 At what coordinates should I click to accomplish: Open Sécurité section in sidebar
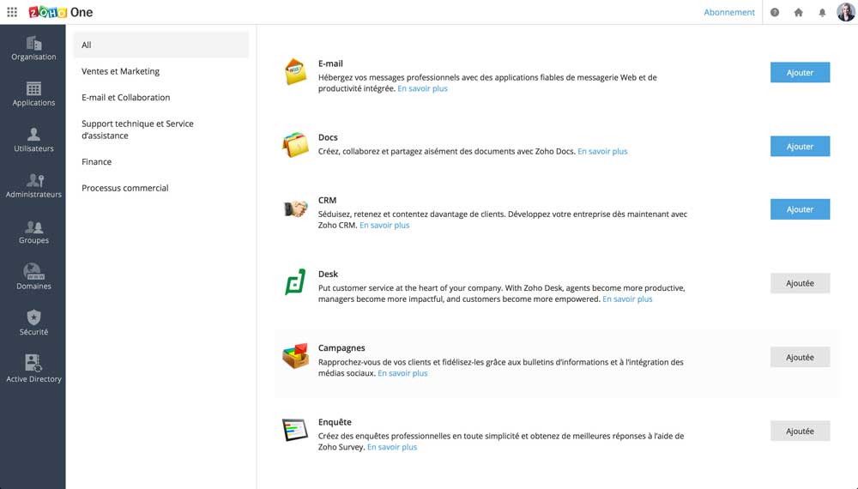tap(33, 323)
